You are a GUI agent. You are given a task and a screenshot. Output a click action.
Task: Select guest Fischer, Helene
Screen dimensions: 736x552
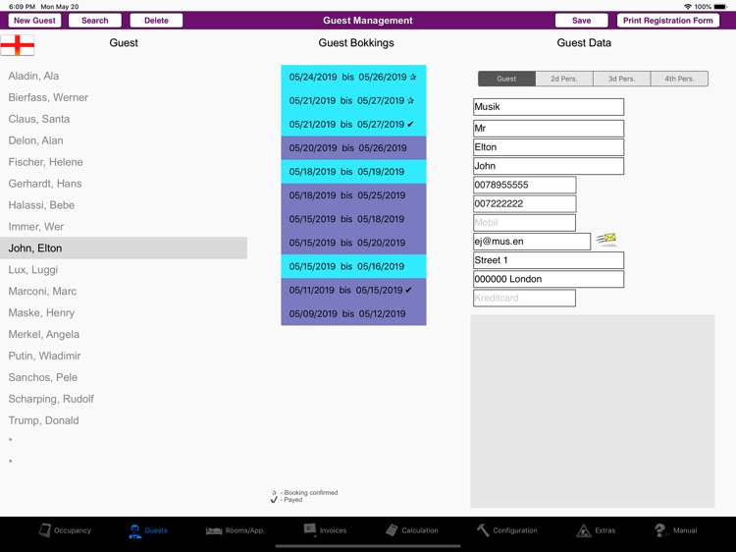click(x=124, y=162)
